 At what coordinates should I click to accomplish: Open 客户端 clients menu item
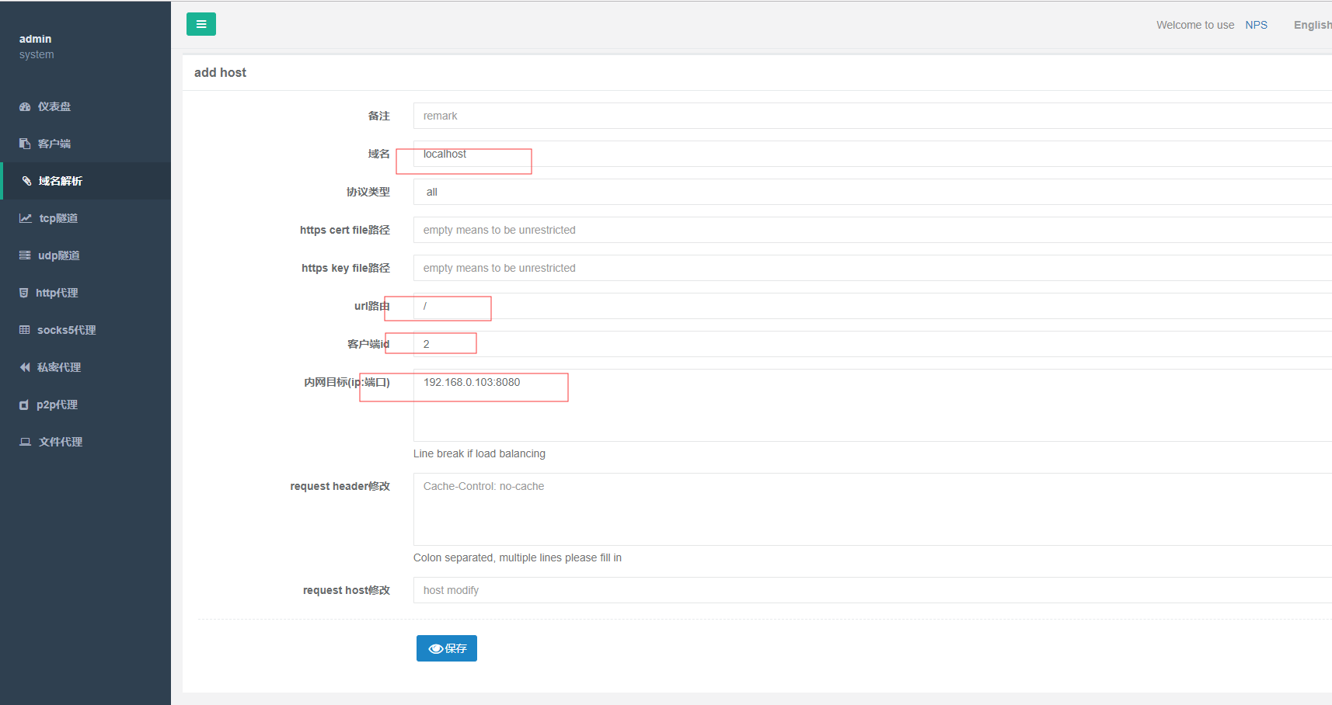pyautogui.click(x=85, y=144)
